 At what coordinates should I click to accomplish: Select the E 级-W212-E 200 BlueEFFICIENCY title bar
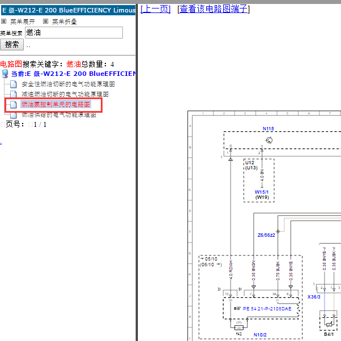coord(69,10)
